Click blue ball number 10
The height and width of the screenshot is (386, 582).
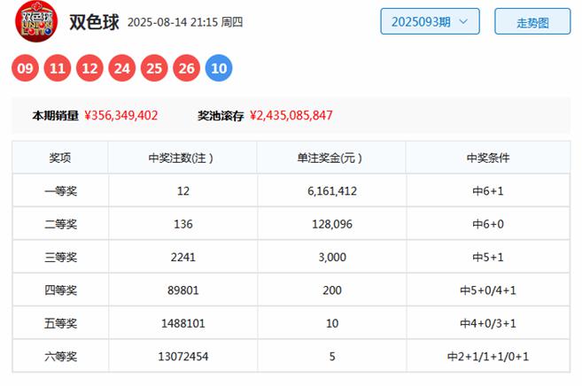[x=219, y=67]
